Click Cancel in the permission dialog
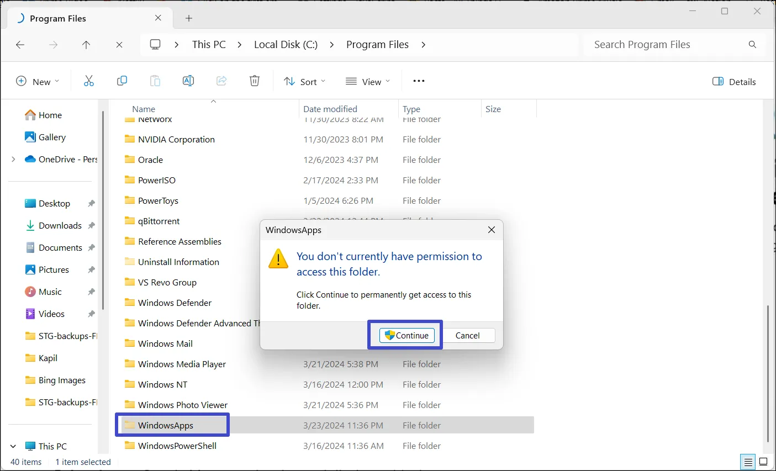The width and height of the screenshot is (776, 471). tap(468, 335)
